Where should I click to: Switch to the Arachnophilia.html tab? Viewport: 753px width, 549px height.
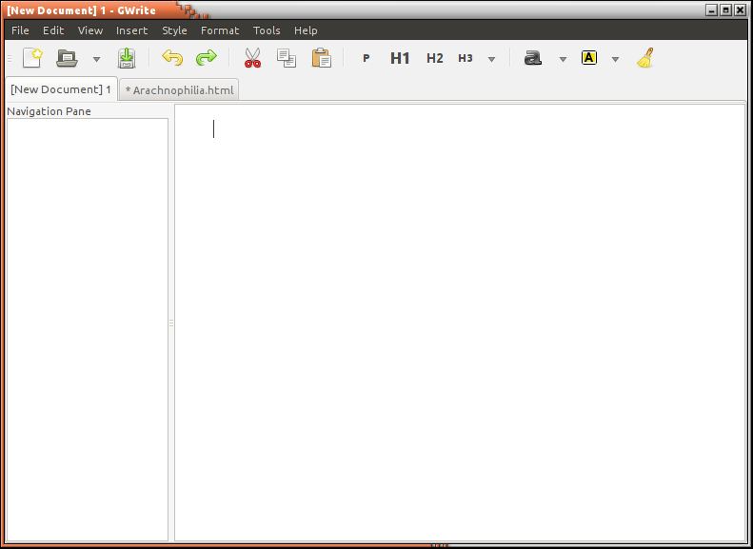point(180,89)
